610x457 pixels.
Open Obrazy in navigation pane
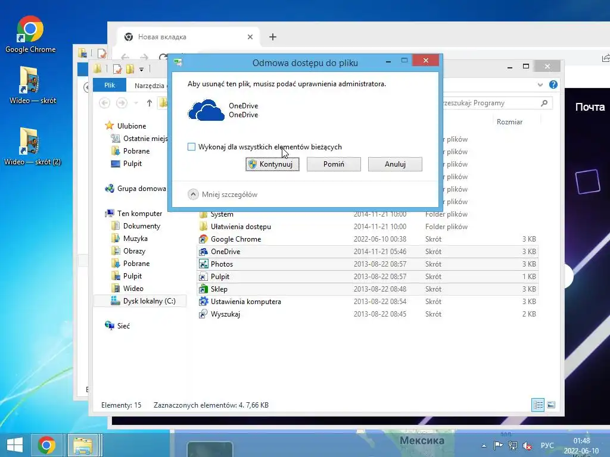(129, 251)
